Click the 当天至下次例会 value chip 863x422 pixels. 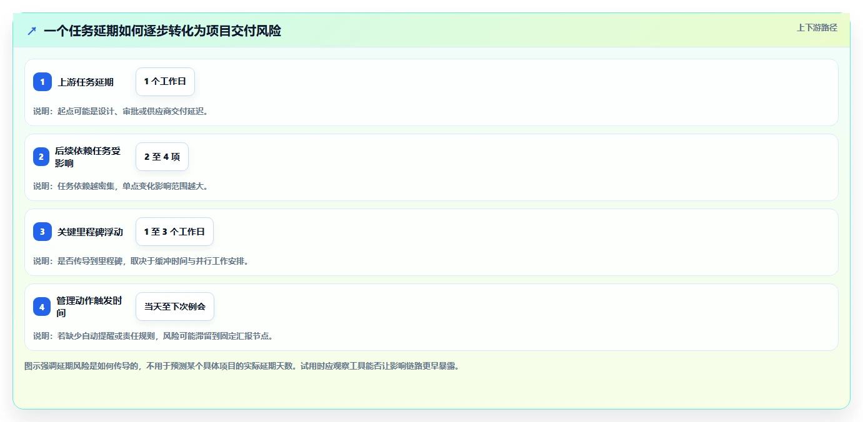[x=175, y=307]
